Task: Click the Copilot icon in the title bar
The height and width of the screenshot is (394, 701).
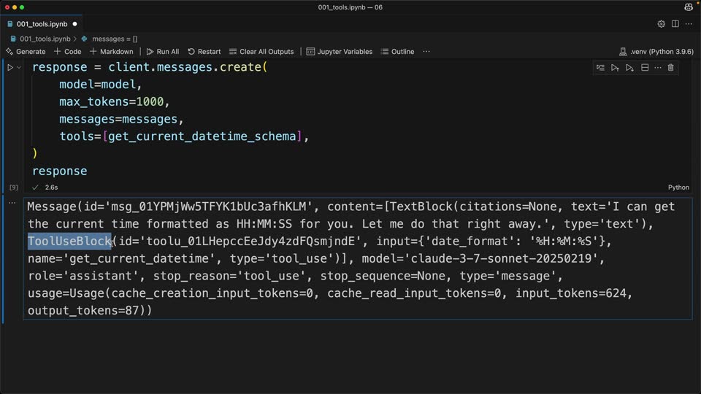Action: pyautogui.click(x=689, y=7)
